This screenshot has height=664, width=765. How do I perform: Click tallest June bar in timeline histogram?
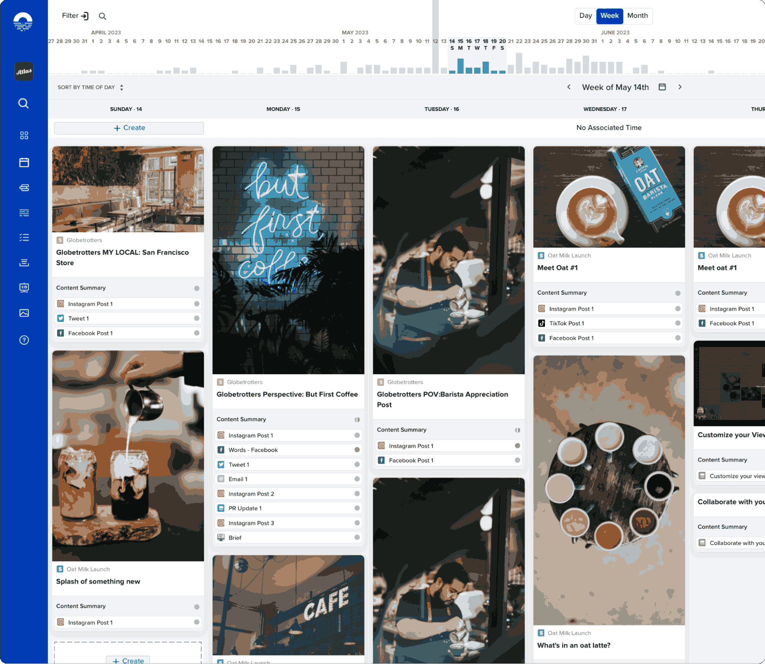[x=586, y=65]
